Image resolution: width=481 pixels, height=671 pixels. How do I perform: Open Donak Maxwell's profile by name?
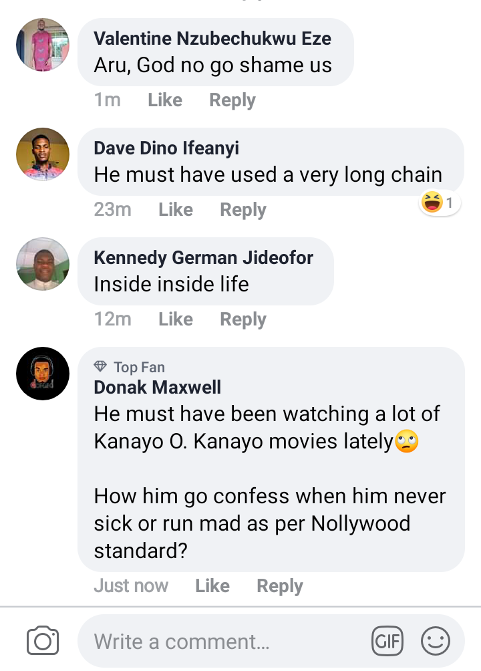coord(158,388)
